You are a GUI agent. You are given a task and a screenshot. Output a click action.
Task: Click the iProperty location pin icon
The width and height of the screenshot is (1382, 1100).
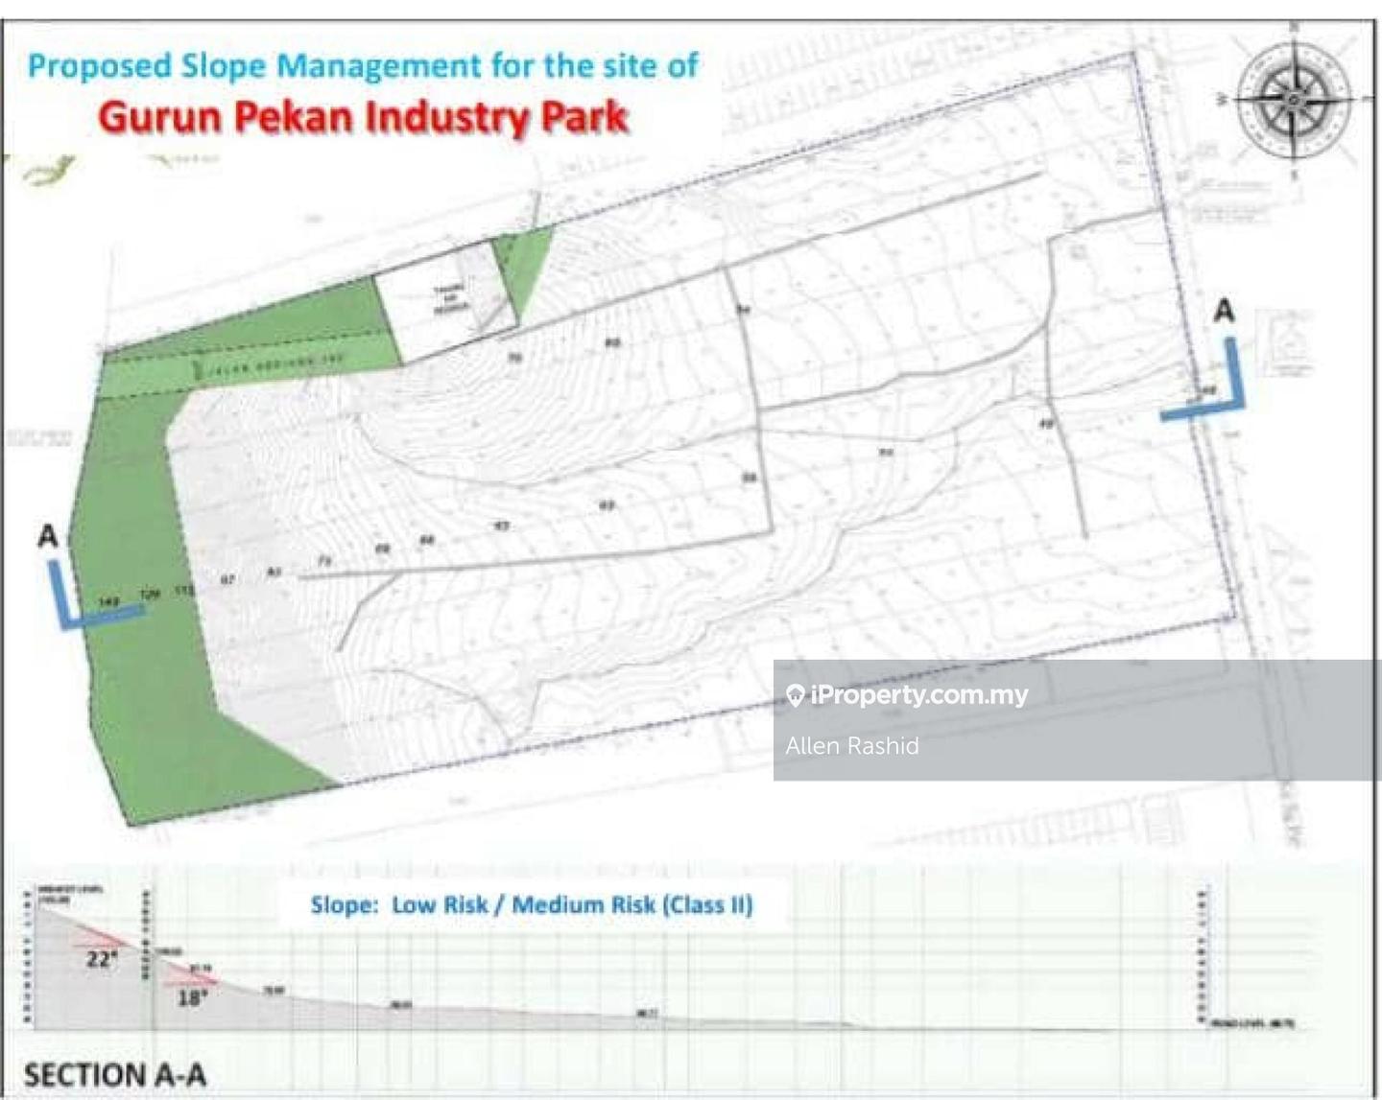pyautogui.click(x=795, y=695)
